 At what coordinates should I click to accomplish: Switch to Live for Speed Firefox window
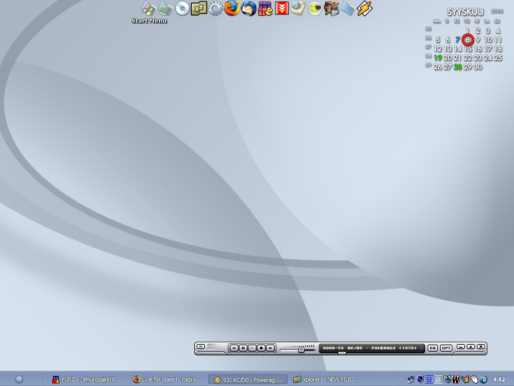(x=167, y=379)
